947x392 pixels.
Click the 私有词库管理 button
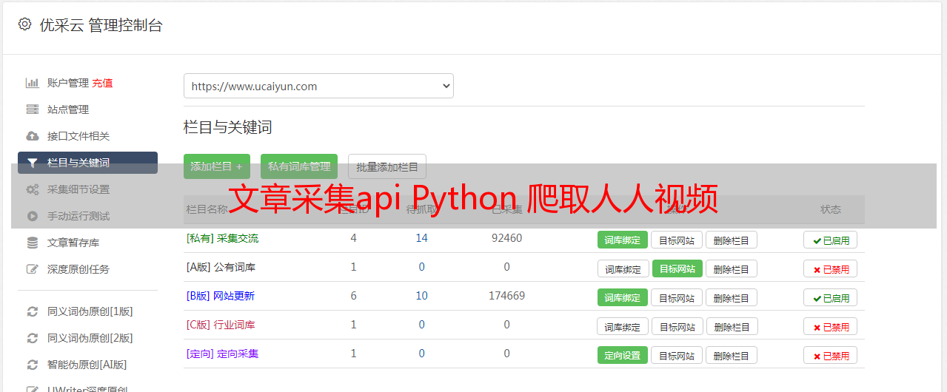coord(299,166)
